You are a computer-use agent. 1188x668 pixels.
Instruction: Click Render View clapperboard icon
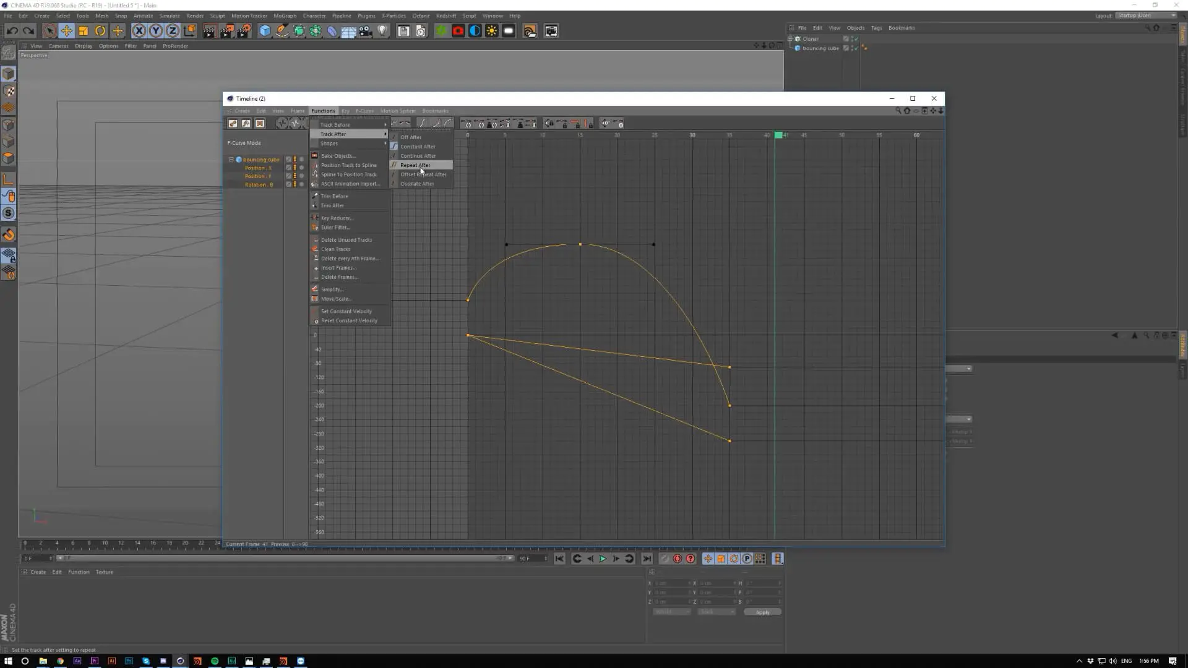point(209,31)
